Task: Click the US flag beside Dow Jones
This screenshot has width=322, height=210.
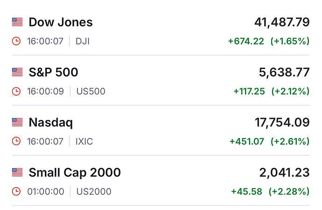Action: 17,22
